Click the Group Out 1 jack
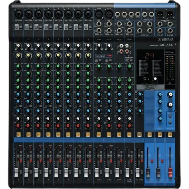Image resolution: width=189 pixels, height=189 pixels. pyautogui.click(x=140, y=24)
